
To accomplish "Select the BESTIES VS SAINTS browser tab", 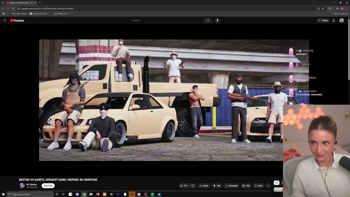I will (x=19, y=3).
